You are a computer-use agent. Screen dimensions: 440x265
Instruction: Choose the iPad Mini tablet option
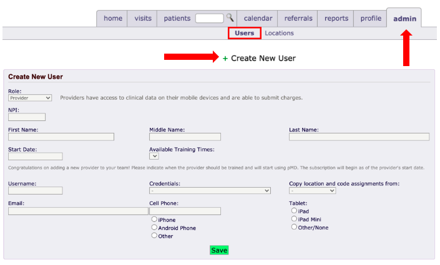tap(294, 219)
